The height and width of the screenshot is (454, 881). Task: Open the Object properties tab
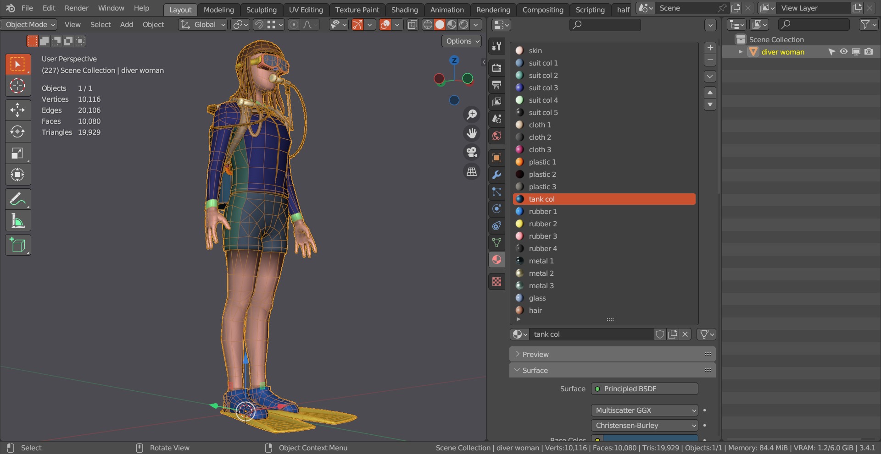pos(496,158)
